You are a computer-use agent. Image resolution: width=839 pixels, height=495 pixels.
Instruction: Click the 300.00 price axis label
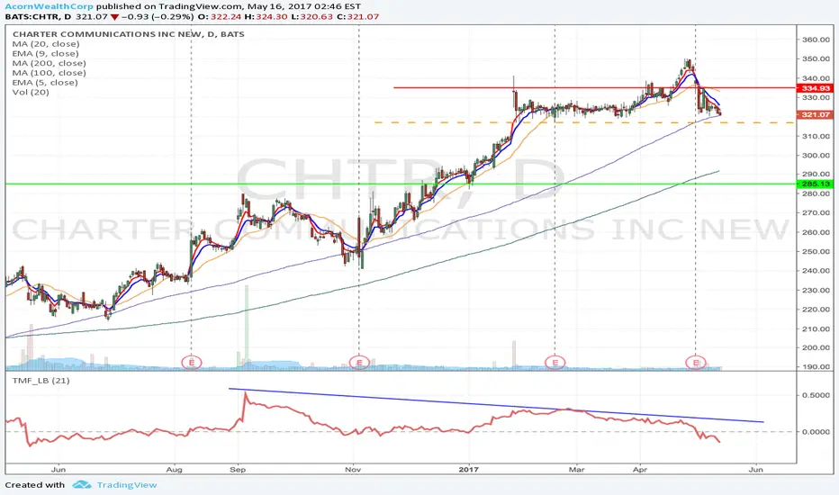coord(816,155)
